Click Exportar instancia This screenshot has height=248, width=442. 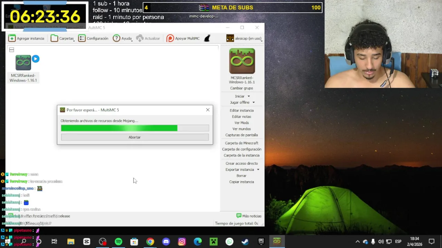click(x=240, y=169)
